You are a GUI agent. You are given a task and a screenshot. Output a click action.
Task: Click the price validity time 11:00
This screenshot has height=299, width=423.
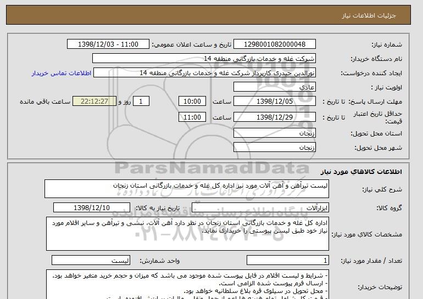[x=192, y=117]
